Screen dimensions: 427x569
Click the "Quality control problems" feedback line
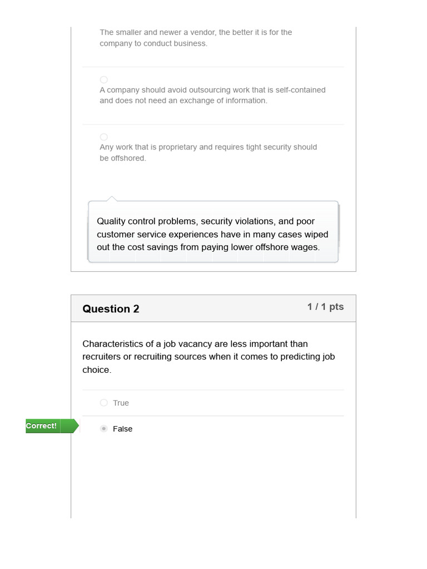point(206,221)
